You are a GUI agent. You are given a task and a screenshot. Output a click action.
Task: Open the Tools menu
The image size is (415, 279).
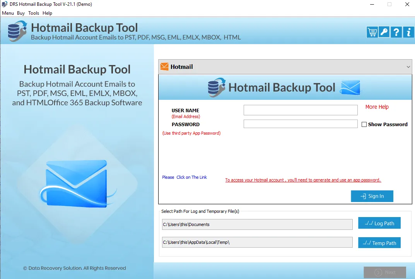click(34, 13)
